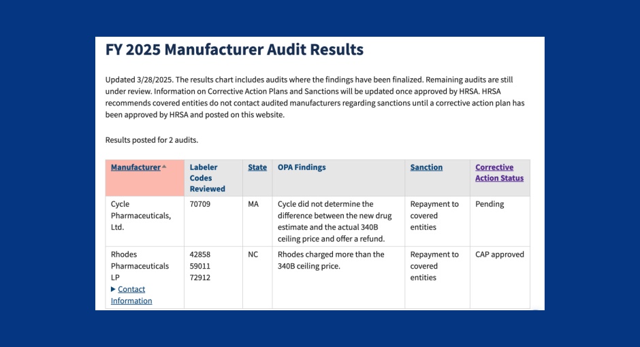
Task: Sort table by the Manufacturer column header
Action: click(x=135, y=167)
